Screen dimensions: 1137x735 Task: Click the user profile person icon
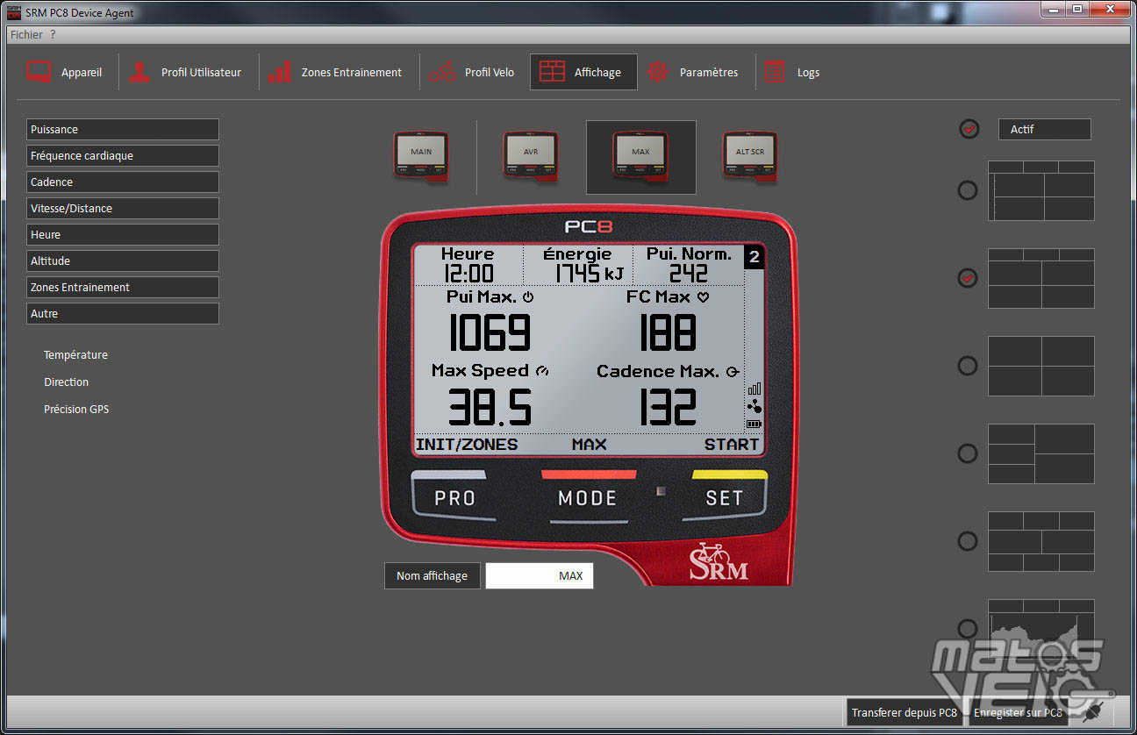pos(139,72)
